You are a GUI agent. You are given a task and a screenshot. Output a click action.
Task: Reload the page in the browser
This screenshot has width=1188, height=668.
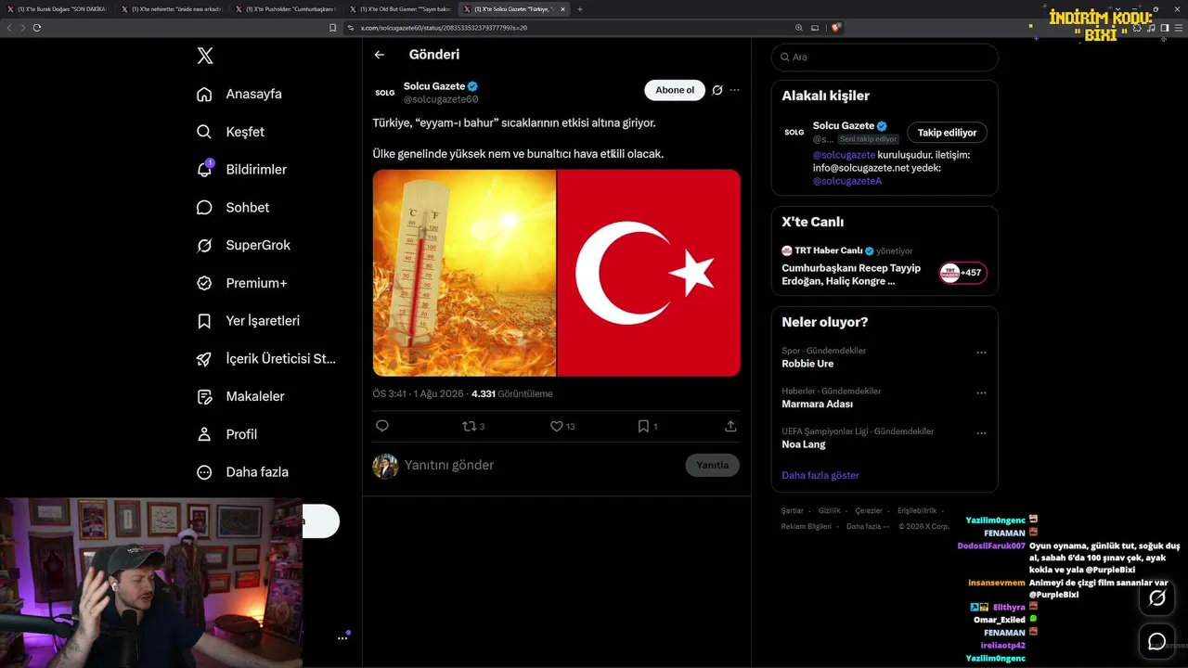point(37,28)
